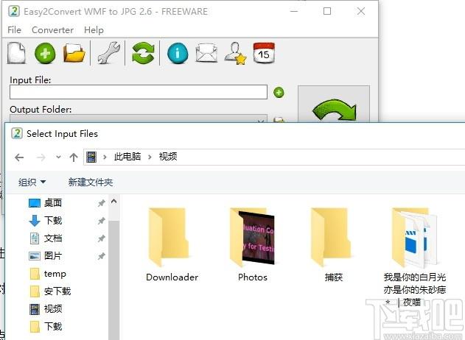465x340 pixels.
Task: Click 此电脑 in the address breadcrumb
Action: coord(127,156)
